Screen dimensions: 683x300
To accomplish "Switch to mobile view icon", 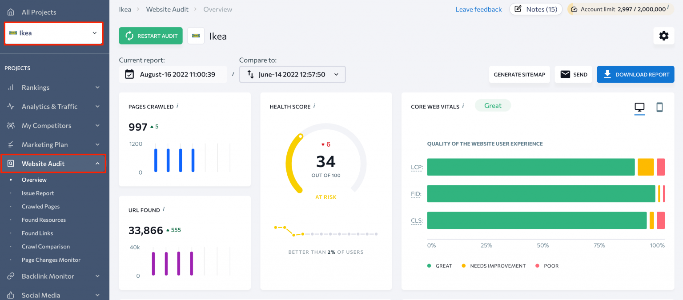I will tap(659, 107).
